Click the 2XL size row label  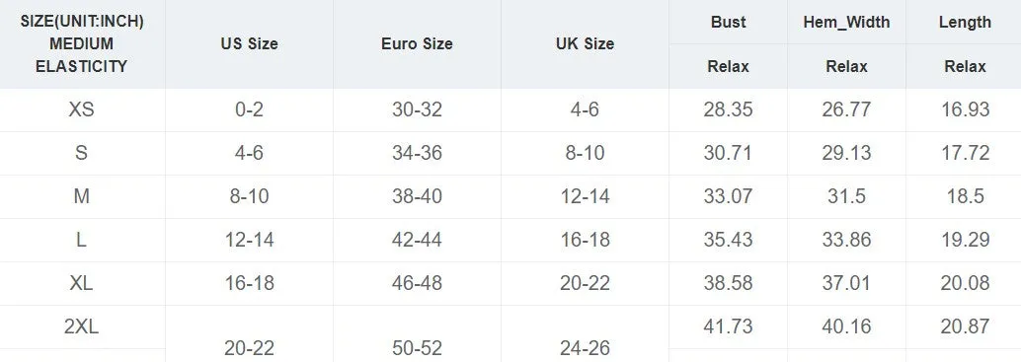pos(81,326)
